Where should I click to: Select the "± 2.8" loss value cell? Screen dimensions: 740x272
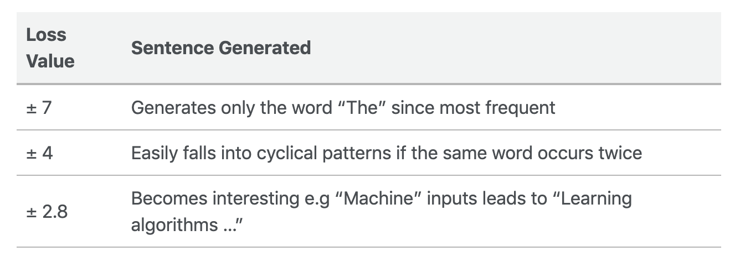tap(47, 212)
